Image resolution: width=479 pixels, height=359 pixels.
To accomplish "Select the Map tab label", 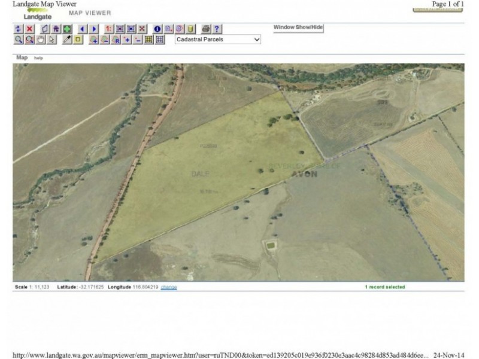I will 22,57.
